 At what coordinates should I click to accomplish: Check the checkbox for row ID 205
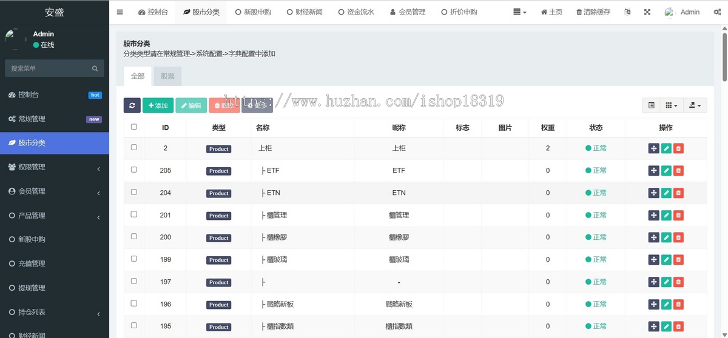[134, 170]
